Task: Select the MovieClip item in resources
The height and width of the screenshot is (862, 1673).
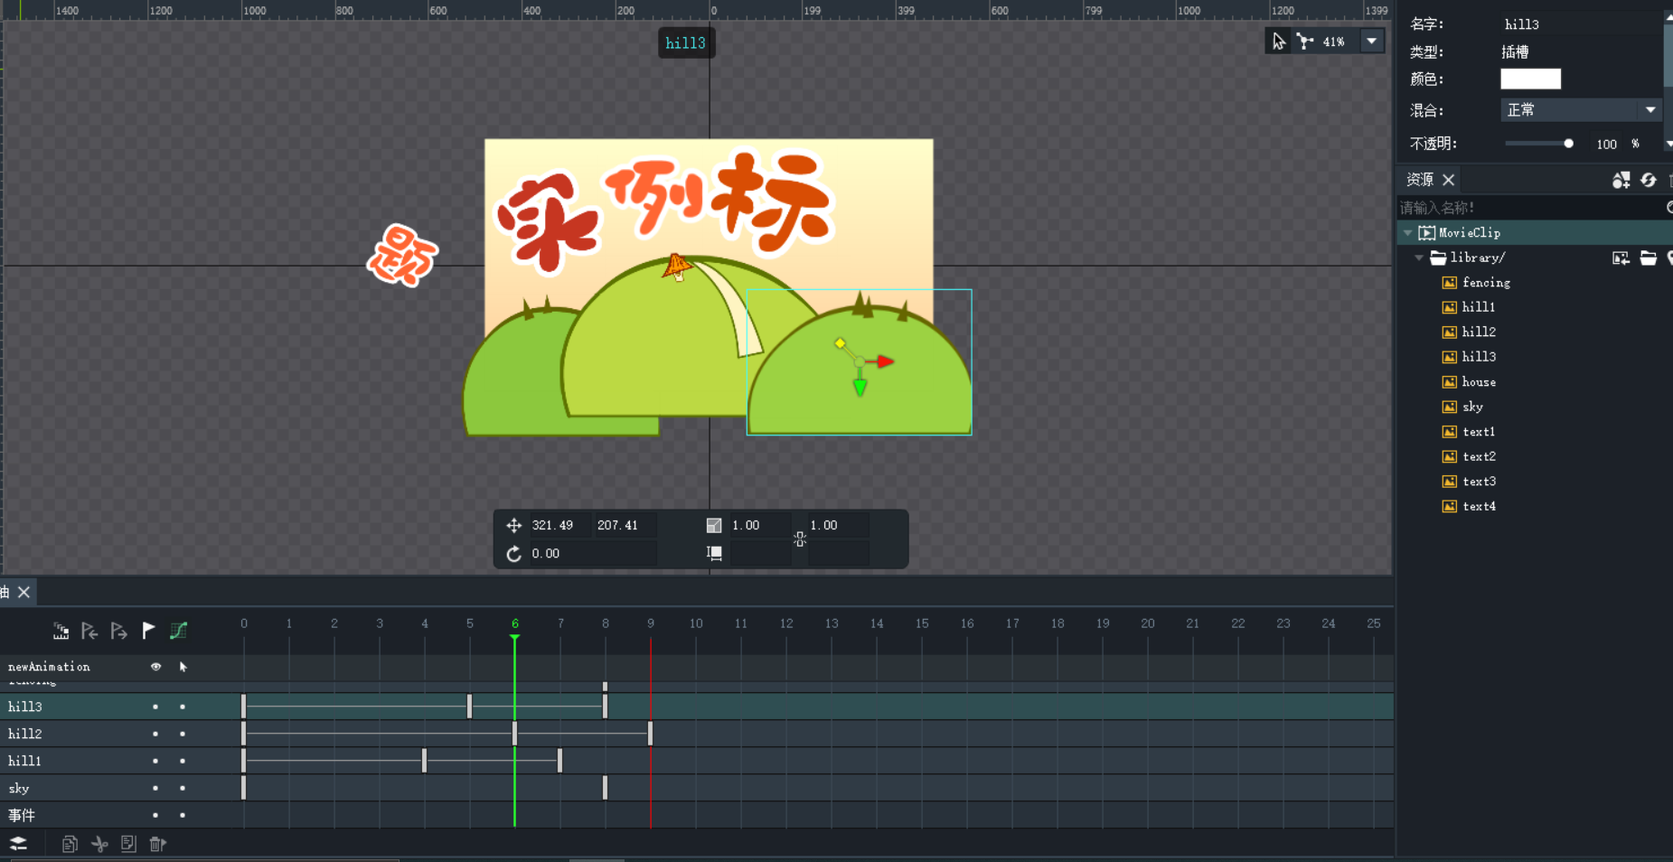Action: [x=1469, y=233]
